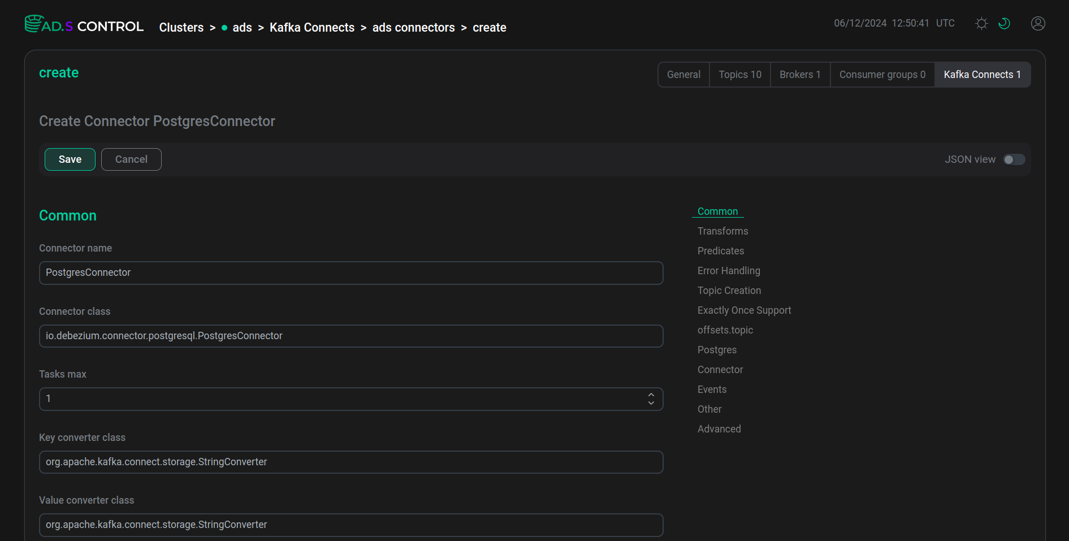Jump to Exactly Once Support section
This screenshot has width=1069, height=541.
click(x=744, y=310)
